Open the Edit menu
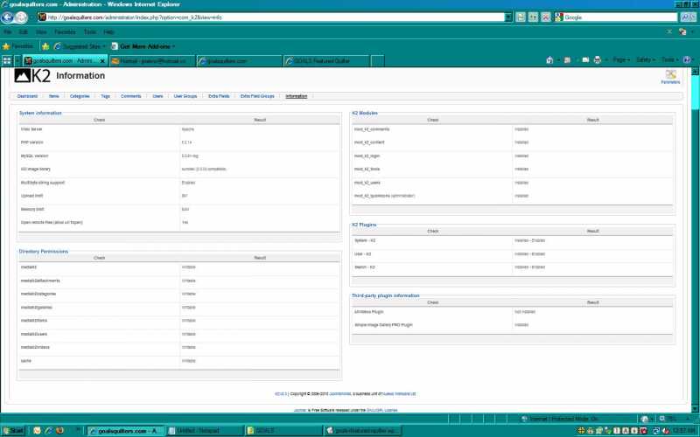 tap(24, 32)
